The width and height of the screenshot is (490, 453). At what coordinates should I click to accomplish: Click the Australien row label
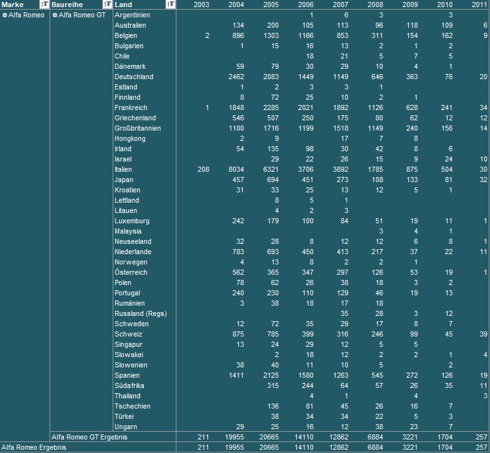pyautogui.click(x=130, y=25)
